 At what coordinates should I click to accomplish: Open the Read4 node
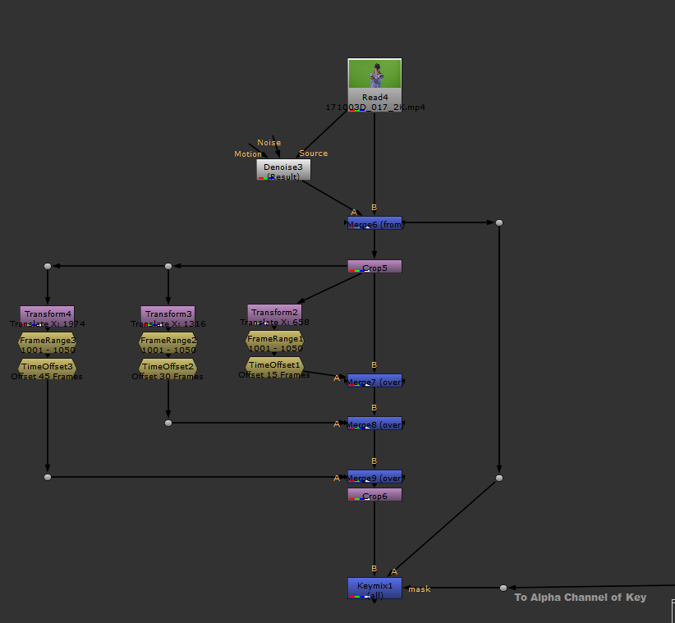tap(374, 96)
